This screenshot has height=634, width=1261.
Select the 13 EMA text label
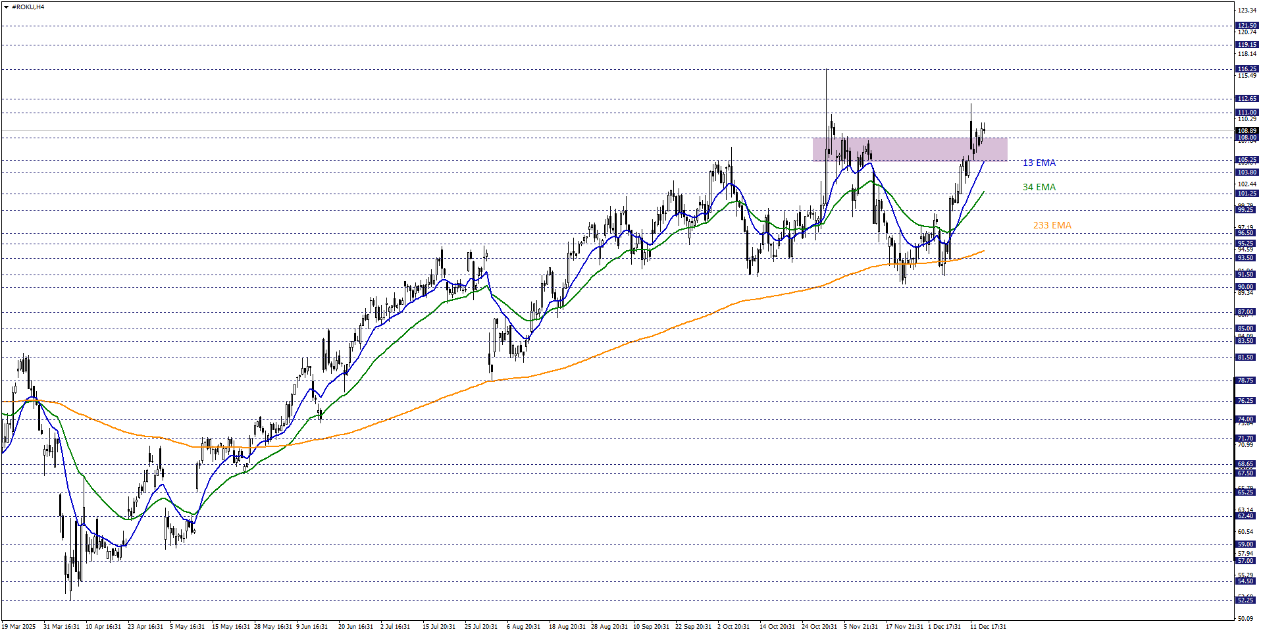tap(1039, 163)
